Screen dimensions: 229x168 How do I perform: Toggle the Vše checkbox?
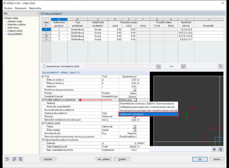pos(168,66)
